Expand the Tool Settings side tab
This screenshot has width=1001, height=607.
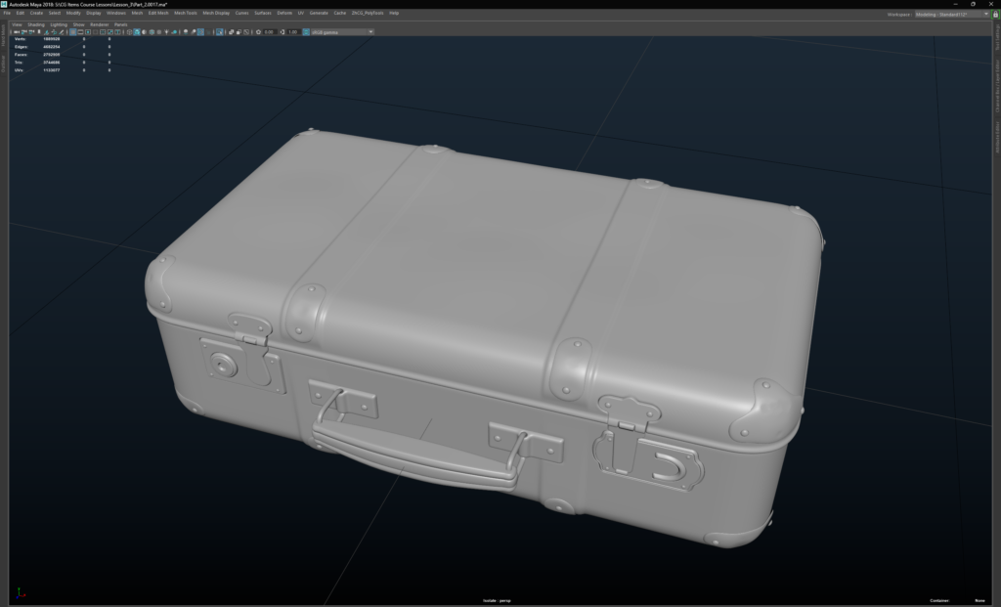[997, 37]
